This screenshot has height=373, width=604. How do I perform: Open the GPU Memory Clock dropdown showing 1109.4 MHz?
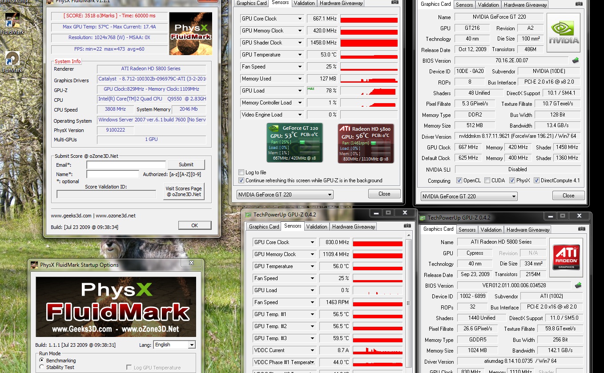point(312,254)
